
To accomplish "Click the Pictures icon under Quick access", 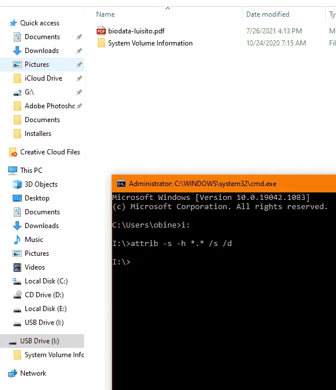I will pos(17,65).
